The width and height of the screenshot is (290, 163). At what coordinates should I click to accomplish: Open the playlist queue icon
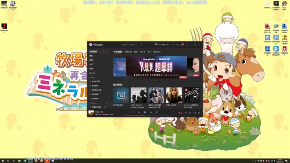click(199, 113)
